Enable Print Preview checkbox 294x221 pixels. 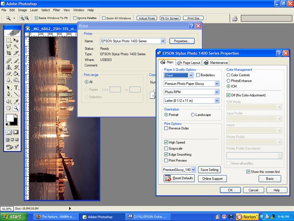pos(166,161)
